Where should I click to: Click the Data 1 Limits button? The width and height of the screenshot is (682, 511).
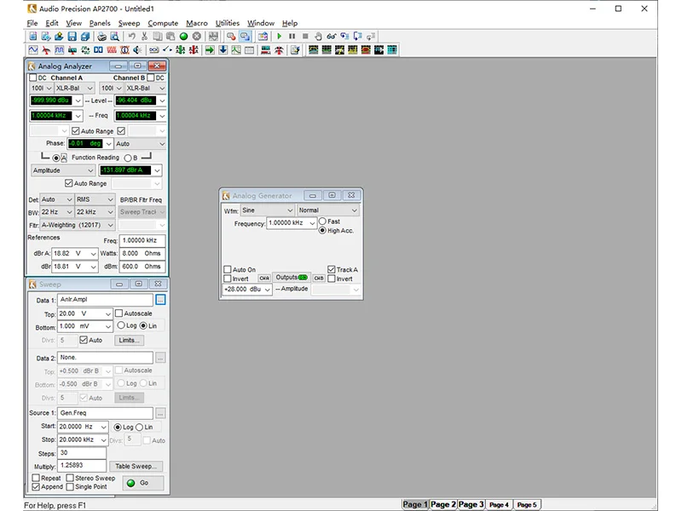click(129, 340)
